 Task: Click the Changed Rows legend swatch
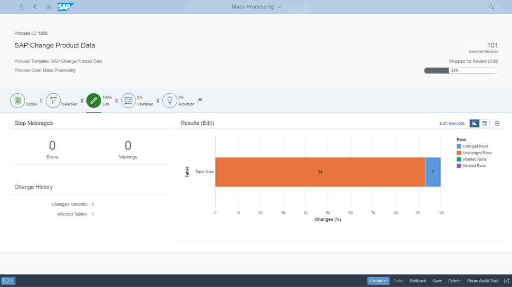(459, 146)
